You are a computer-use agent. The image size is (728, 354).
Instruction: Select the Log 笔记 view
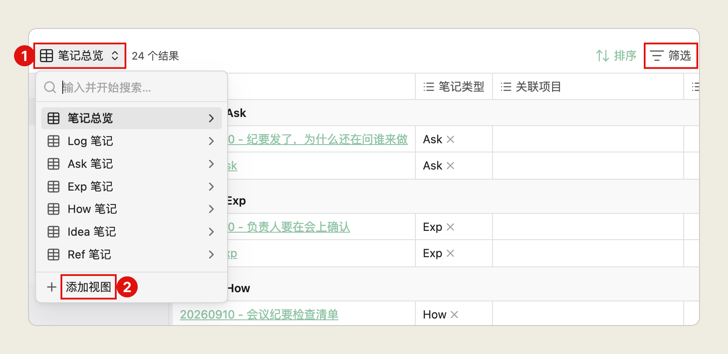[132, 141]
